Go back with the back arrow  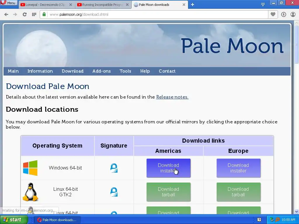[x=6, y=15]
